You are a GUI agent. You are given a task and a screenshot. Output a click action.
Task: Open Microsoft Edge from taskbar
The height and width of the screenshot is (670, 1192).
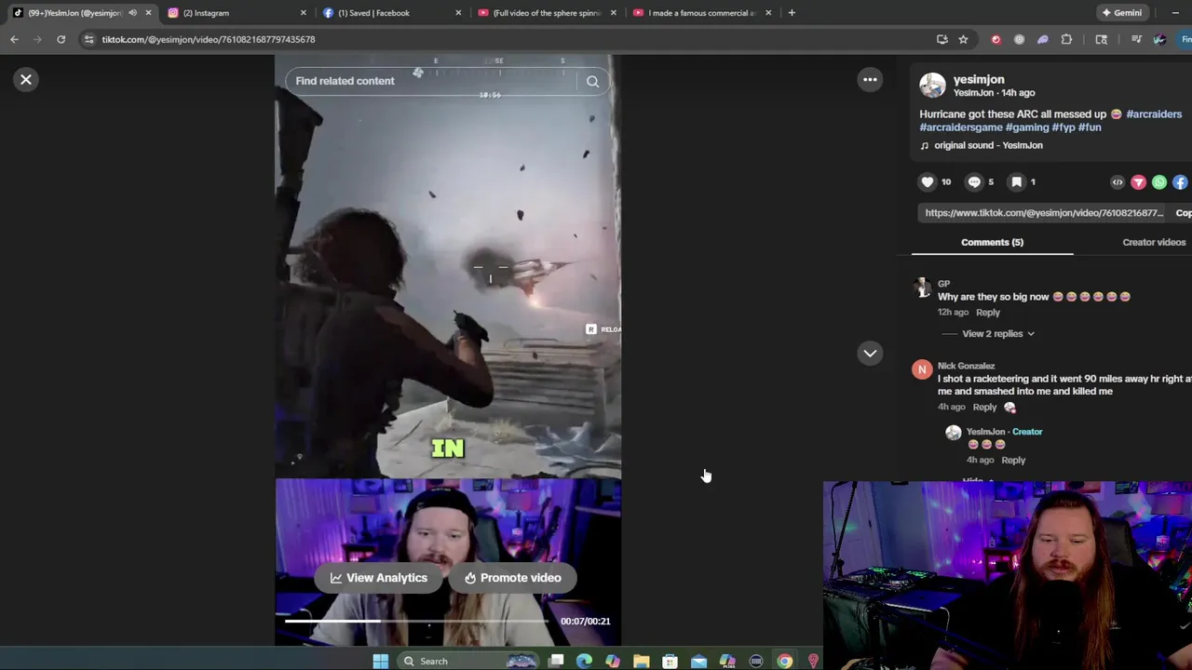(x=584, y=661)
